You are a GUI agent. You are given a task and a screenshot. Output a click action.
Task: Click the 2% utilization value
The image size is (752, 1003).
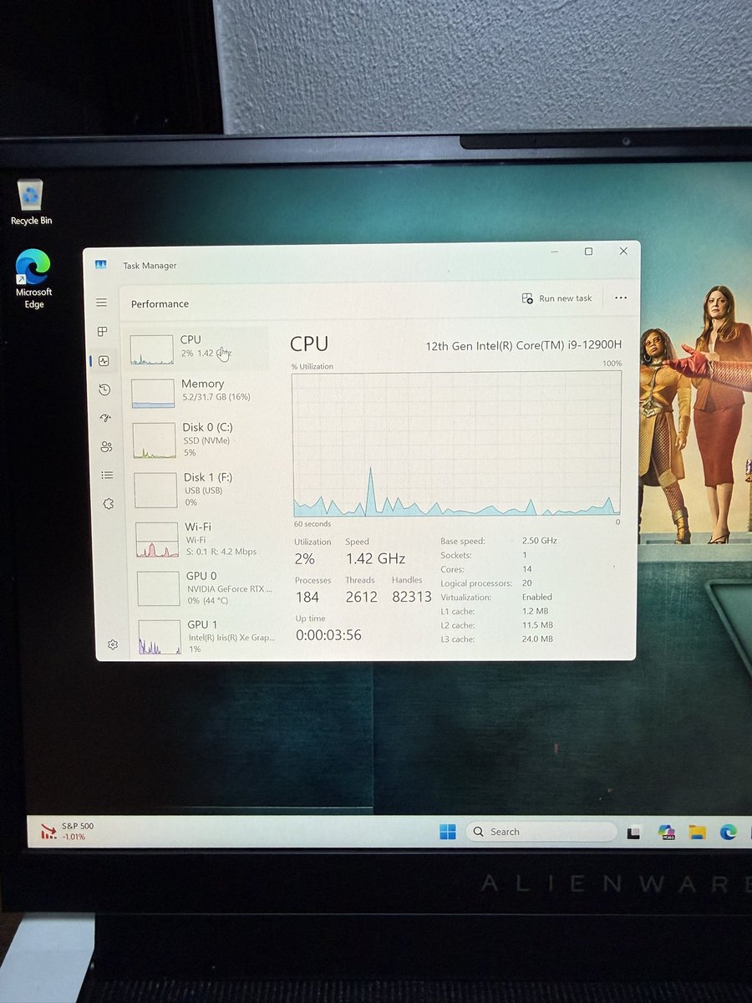coord(304,559)
